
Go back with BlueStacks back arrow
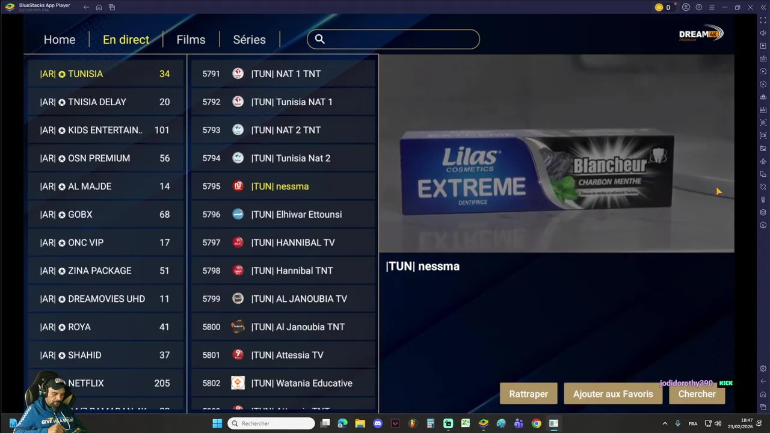click(86, 7)
